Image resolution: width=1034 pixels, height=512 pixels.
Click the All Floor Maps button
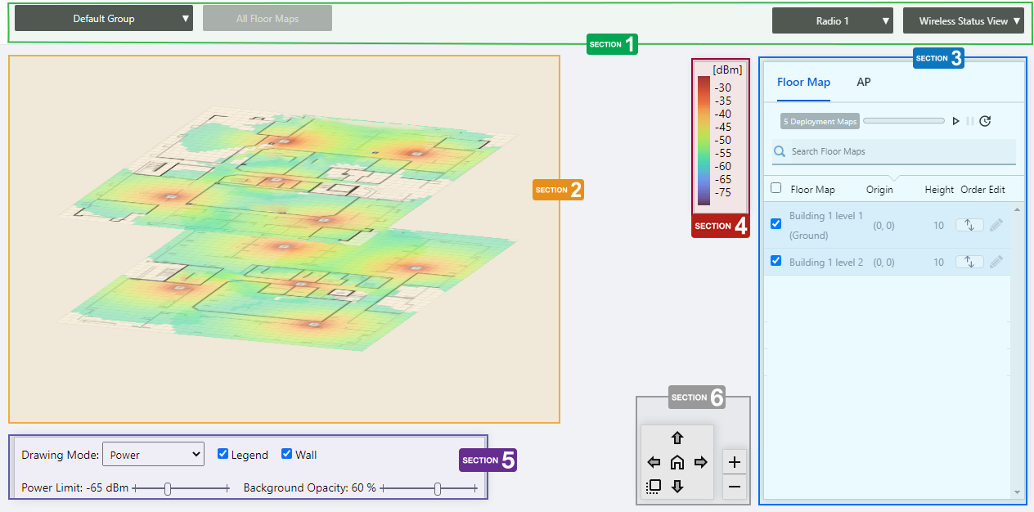(267, 19)
